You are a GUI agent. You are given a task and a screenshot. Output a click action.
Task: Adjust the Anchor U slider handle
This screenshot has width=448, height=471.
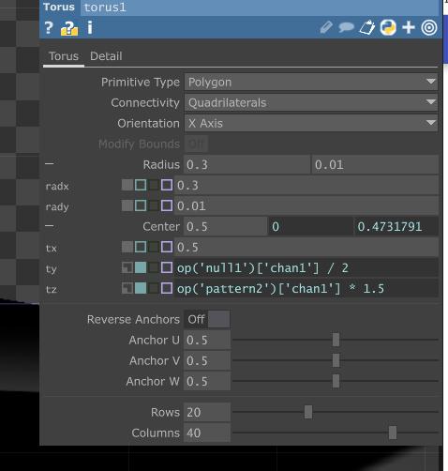click(336, 340)
